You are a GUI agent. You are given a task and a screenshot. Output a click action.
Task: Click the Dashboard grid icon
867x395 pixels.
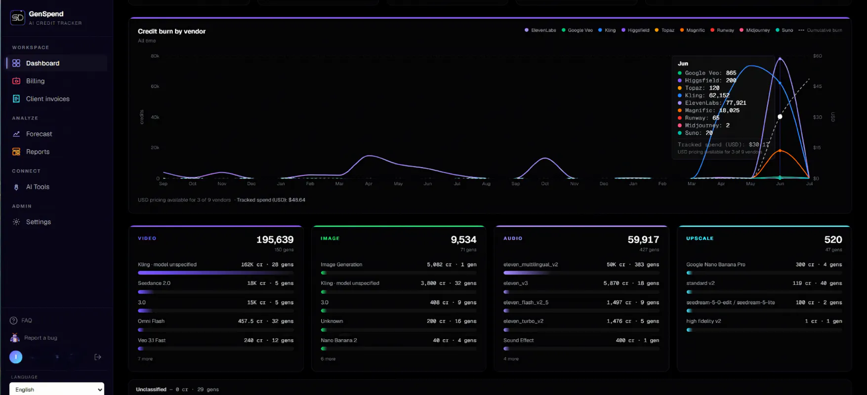(16, 63)
